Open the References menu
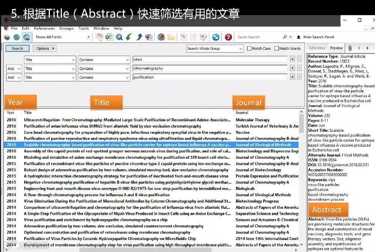The height and width of the screenshot is (252, 375). tap(44, 28)
